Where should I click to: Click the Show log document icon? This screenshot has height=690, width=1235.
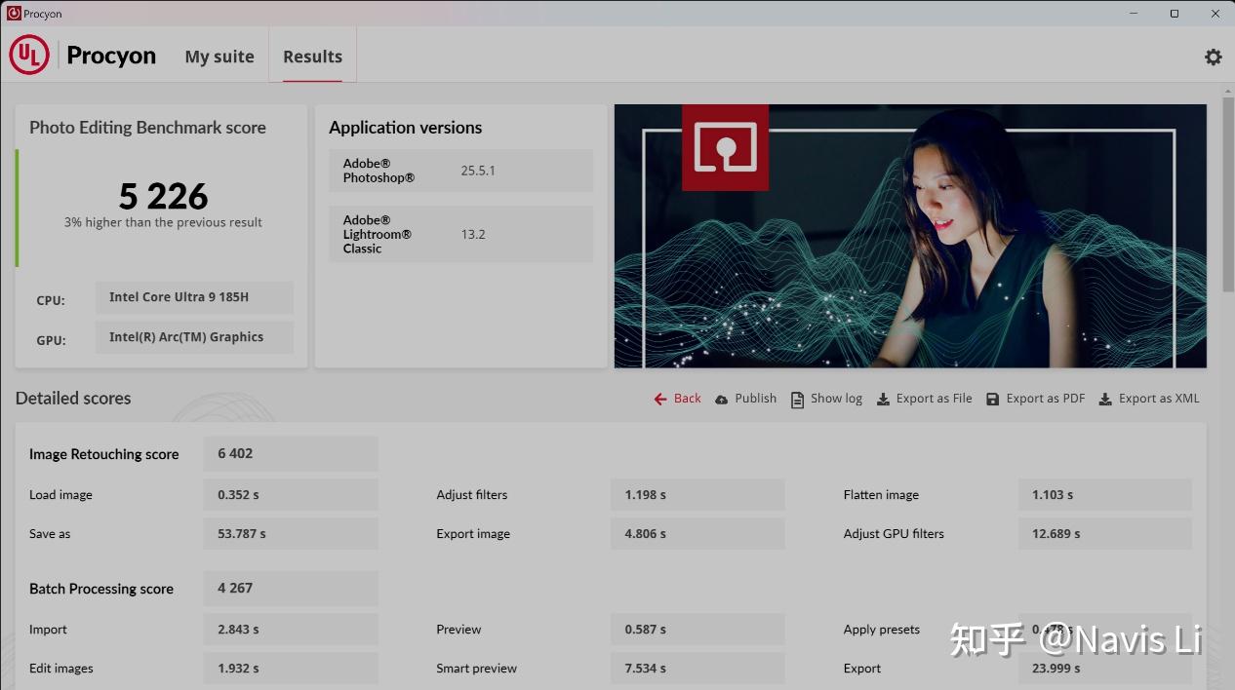[797, 400]
